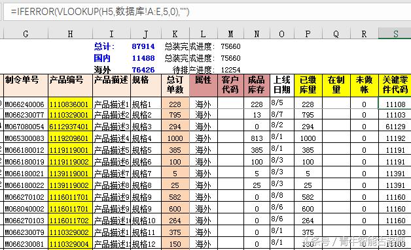The image size is (411, 250).
Task: Select the 国内 label cell
Action: tap(102, 58)
